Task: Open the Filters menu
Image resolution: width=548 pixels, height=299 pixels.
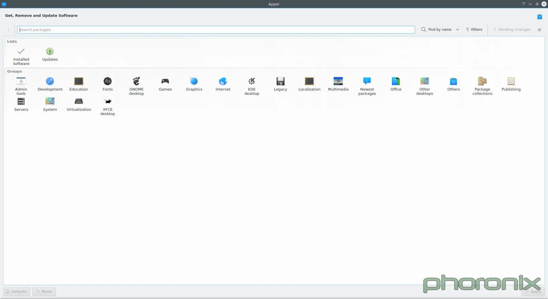Action: [x=474, y=30]
